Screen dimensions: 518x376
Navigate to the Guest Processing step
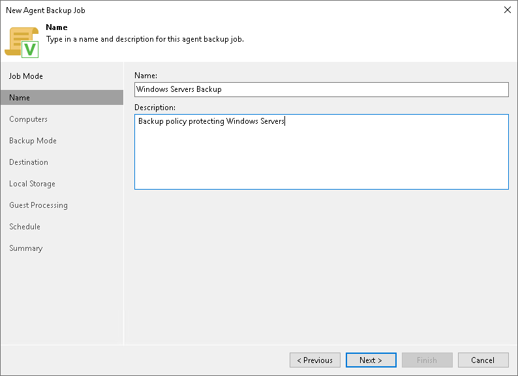pyautogui.click(x=38, y=205)
